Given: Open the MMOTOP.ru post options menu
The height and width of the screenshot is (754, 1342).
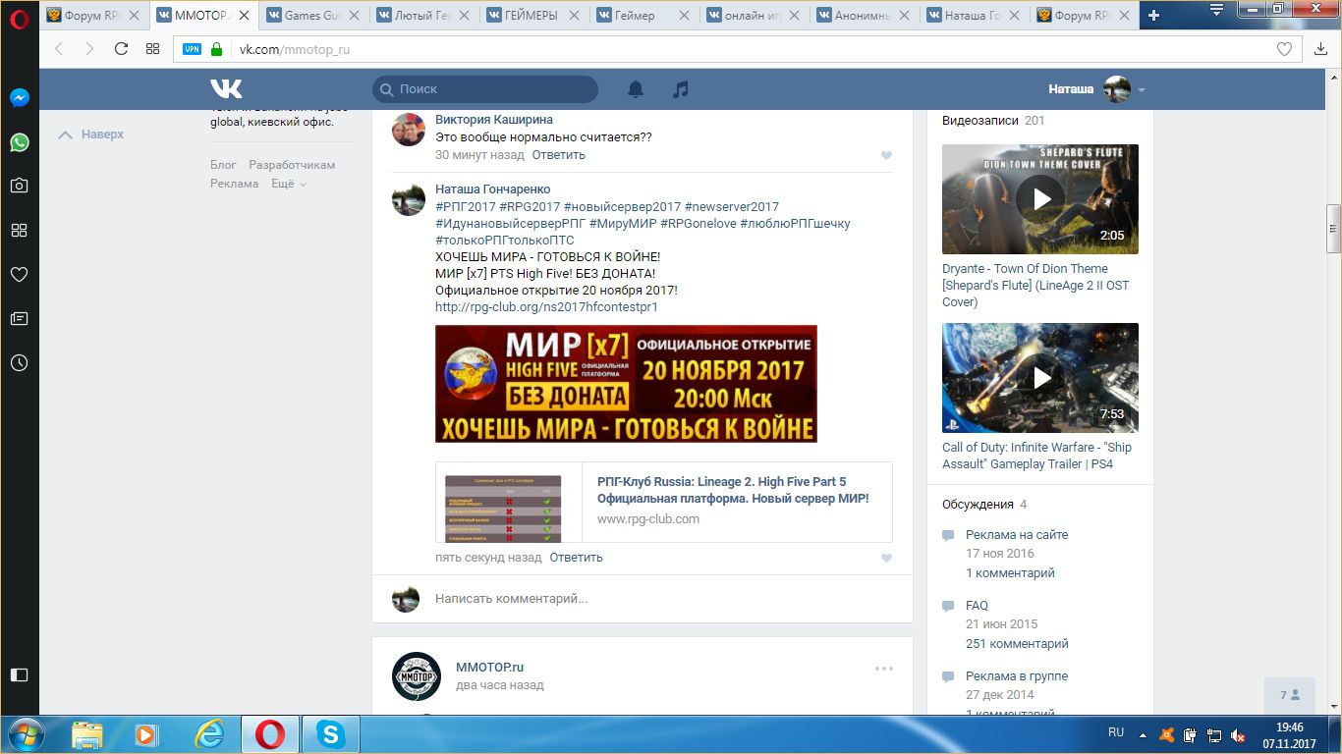Looking at the screenshot, I should [884, 669].
